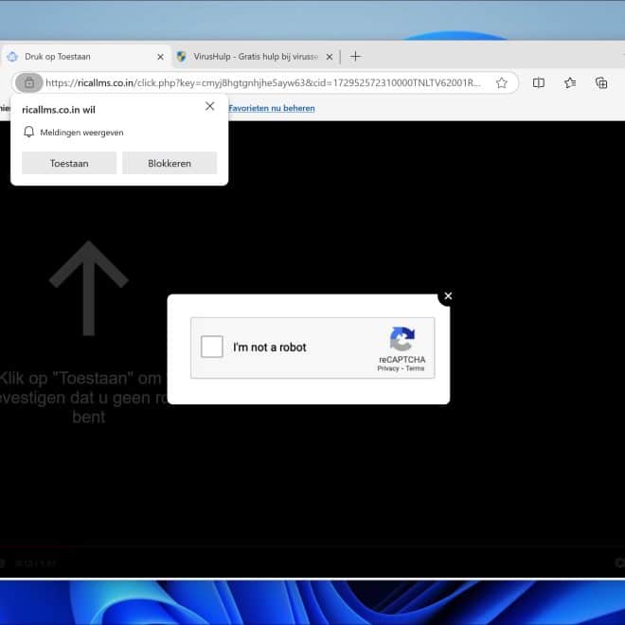625x625 pixels.
Task: Click the reCAPTCHA Privacy link
Action: point(387,368)
